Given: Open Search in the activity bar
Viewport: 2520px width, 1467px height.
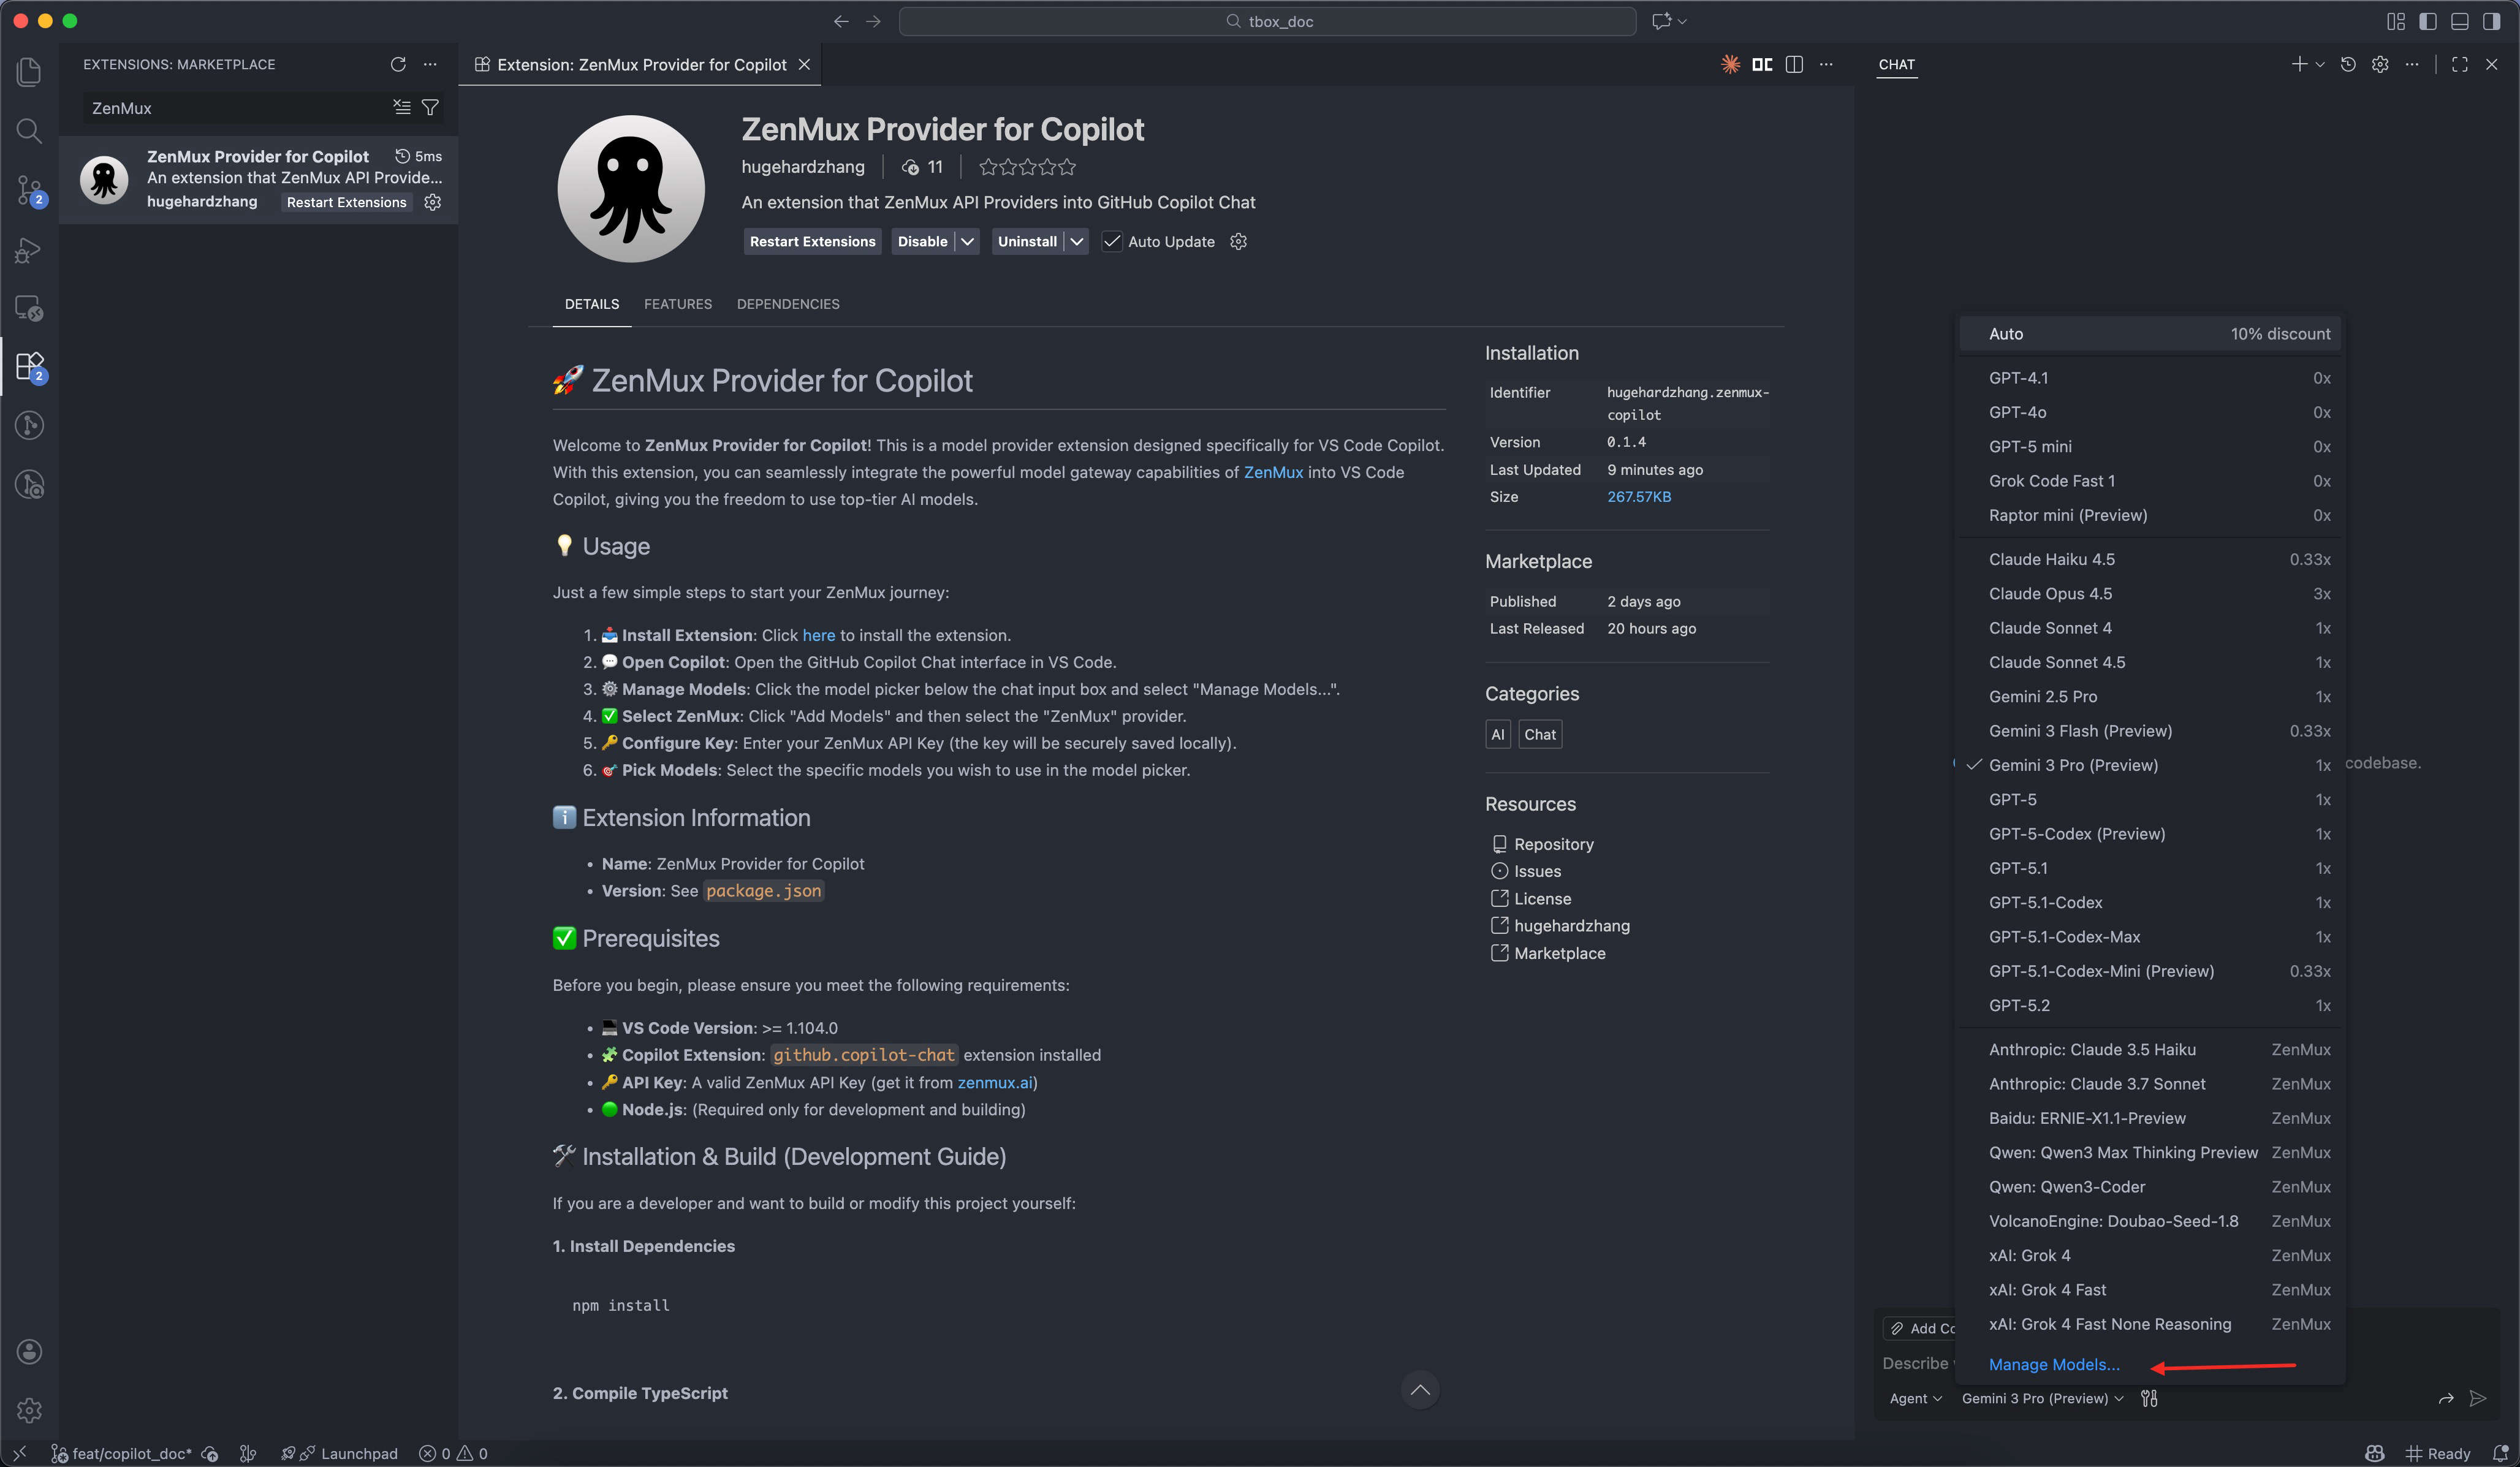Looking at the screenshot, I should tap(29, 131).
